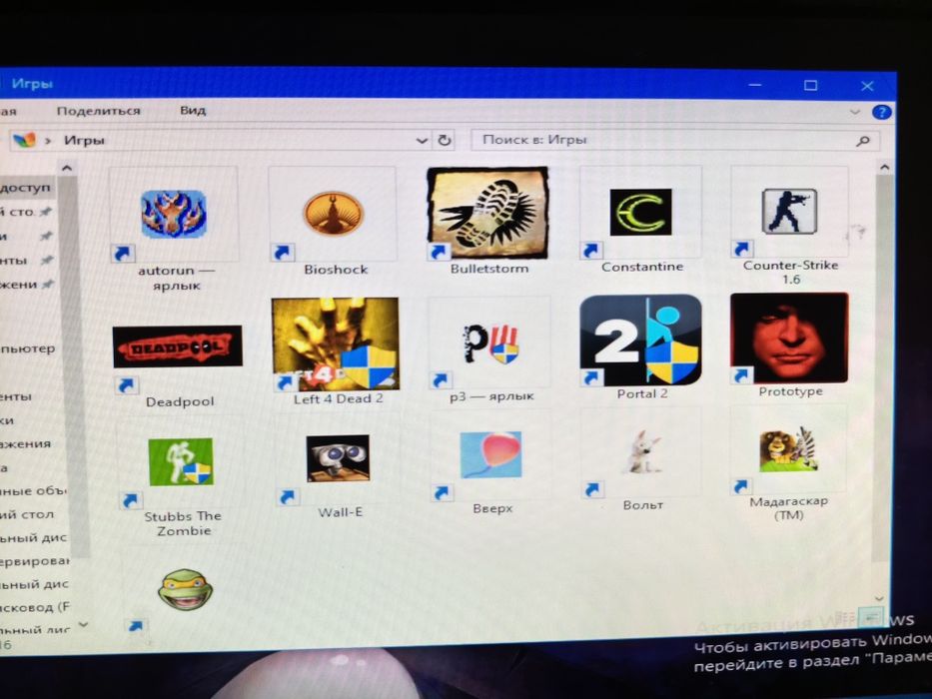Click the refresh button beside the address bar
The image size is (932, 699).
coord(444,141)
